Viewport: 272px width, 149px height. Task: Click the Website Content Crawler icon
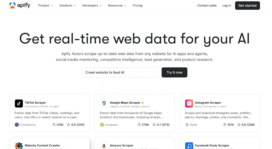pos(19,146)
